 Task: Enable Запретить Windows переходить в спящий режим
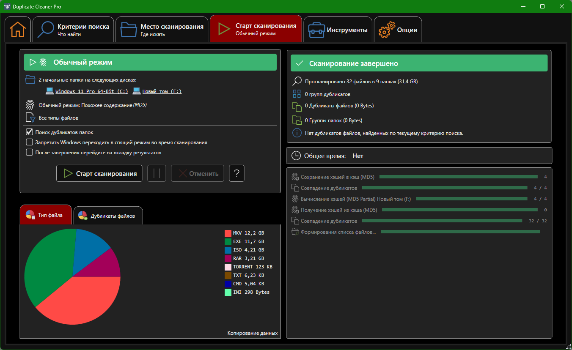[x=30, y=142]
